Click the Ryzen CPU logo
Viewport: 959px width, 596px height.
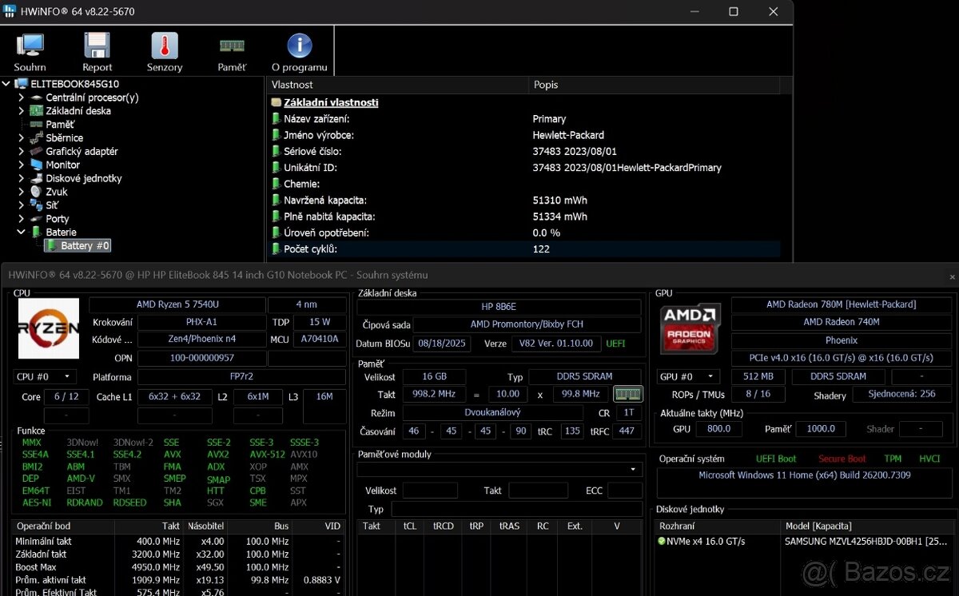(x=49, y=328)
